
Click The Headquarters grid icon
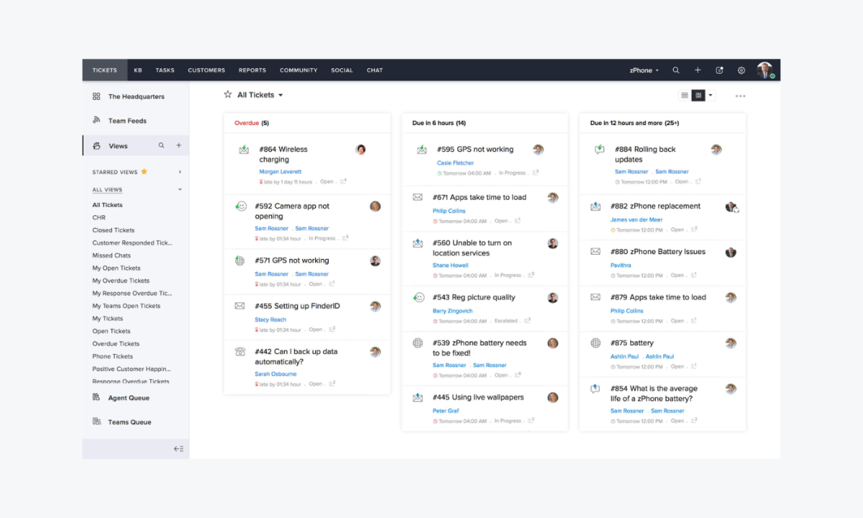(96, 96)
